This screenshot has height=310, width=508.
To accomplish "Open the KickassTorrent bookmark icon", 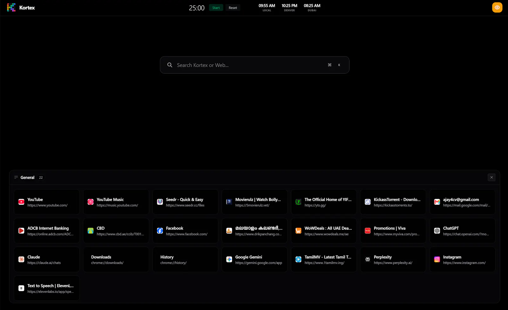I will click(368, 202).
